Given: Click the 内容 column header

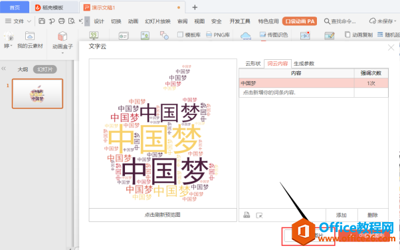Looking at the screenshot, I should click(296, 73).
